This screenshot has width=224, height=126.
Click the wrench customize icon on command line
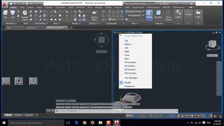(x=53, y=111)
